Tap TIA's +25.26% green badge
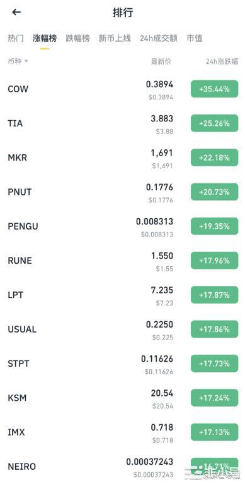This screenshot has width=245, height=485. click(x=215, y=123)
